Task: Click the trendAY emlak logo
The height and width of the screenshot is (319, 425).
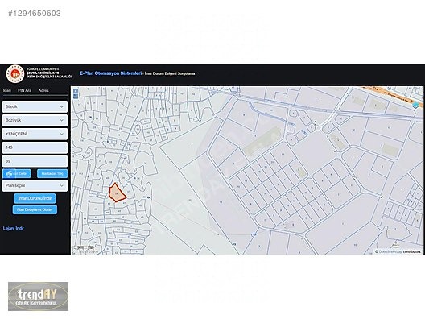Action: 38,296
